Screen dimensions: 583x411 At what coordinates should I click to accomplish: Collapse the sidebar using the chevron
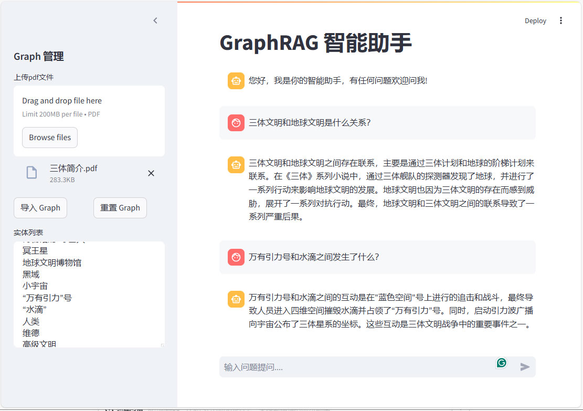[155, 20]
